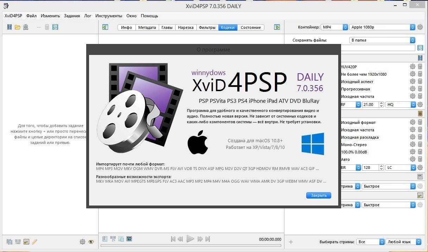The width and height of the screenshot is (428, 252).
Task: Open the LC audio profile dropdown
Action: point(401,168)
